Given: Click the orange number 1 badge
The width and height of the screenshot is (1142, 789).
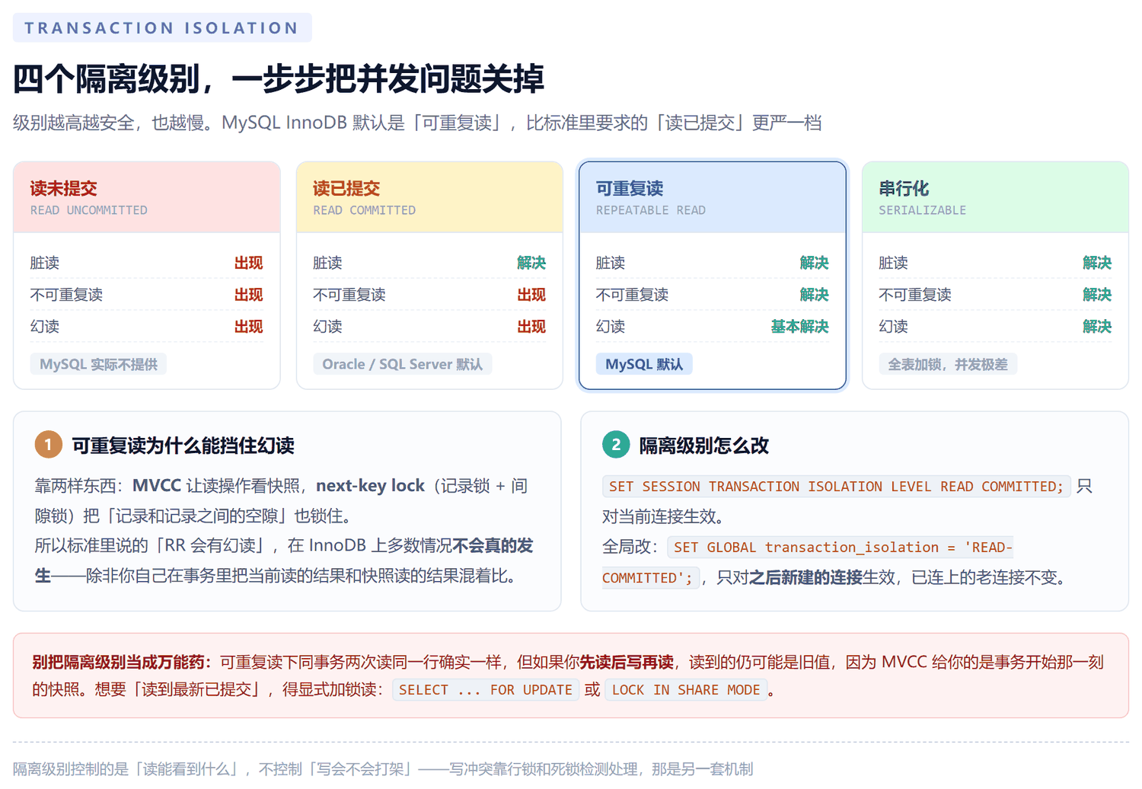Looking at the screenshot, I should (x=48, y=445).
